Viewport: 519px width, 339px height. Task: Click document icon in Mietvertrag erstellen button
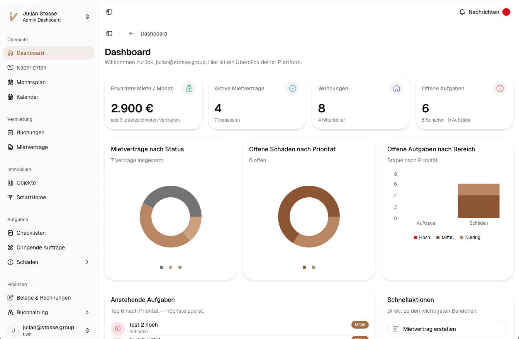(395, 329)
